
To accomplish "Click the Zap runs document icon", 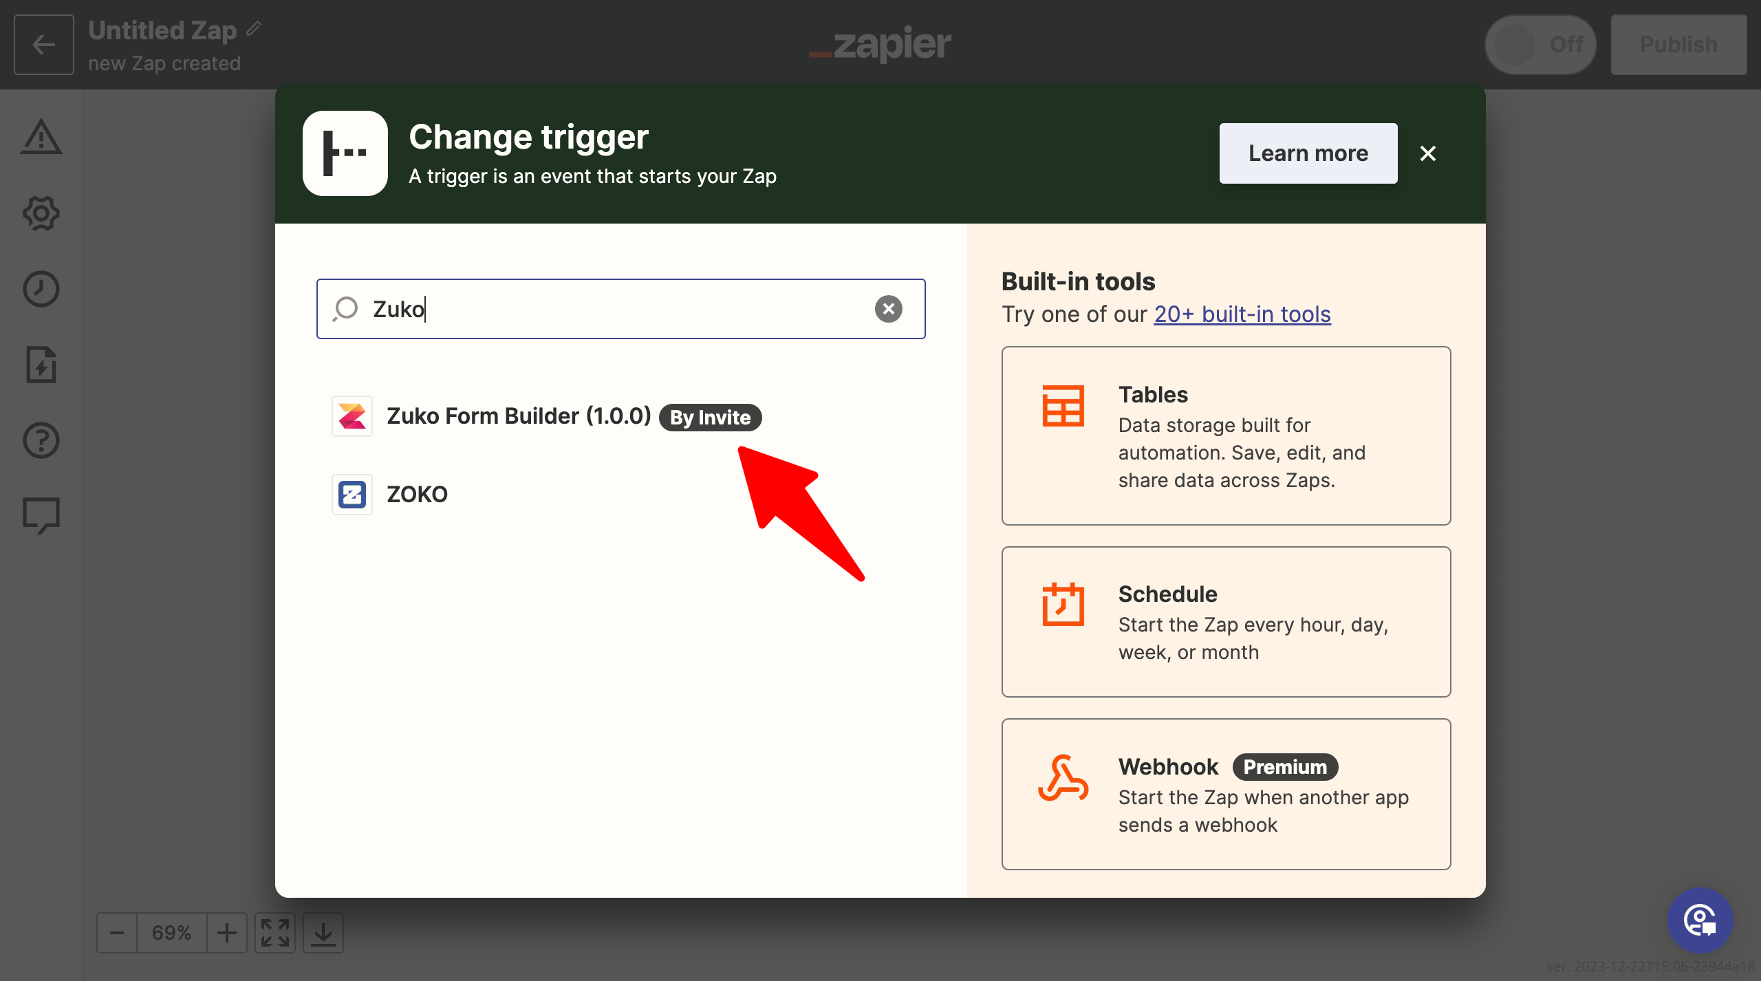I will (42, 365).
